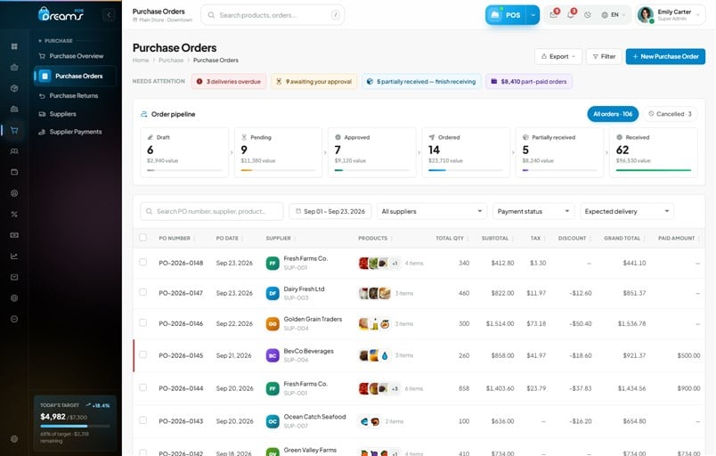Click today's target progress bar
716x456 pixels.
click(75, 427)
